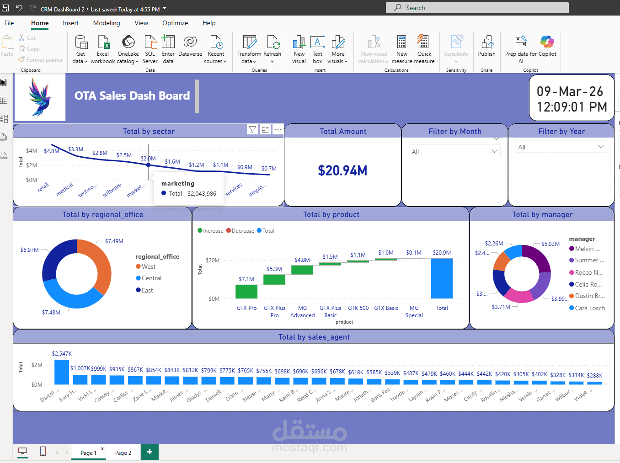Open Get data in ribbon
The height and width of the screenshot is (463, 620).
click(x=80, y=49)
